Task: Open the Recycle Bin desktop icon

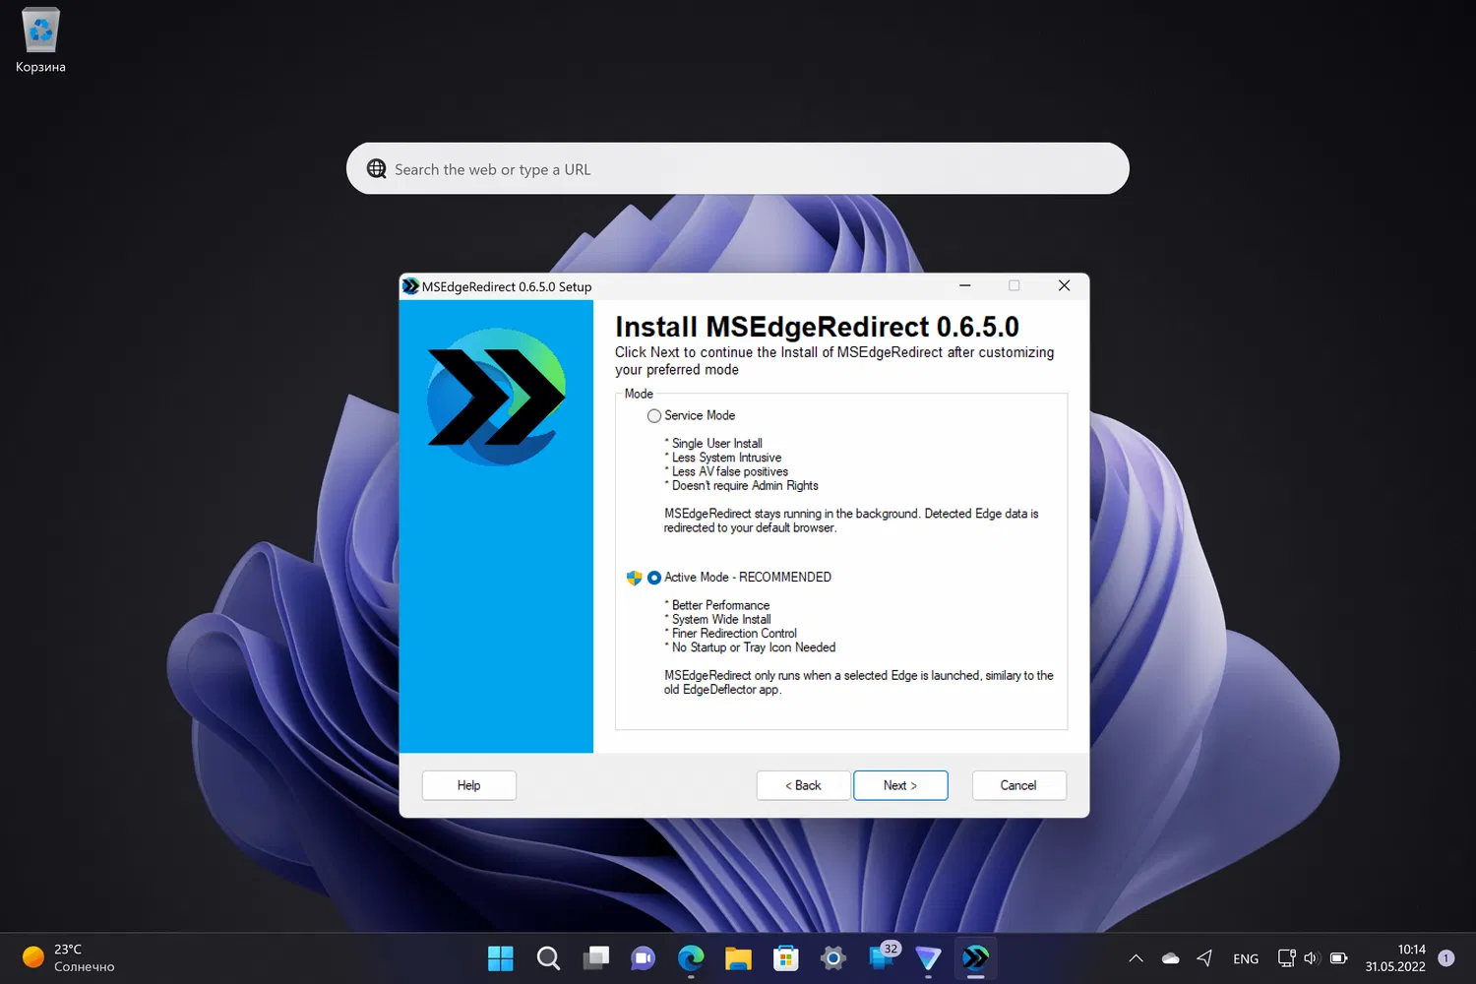Action: click(40, 41)
